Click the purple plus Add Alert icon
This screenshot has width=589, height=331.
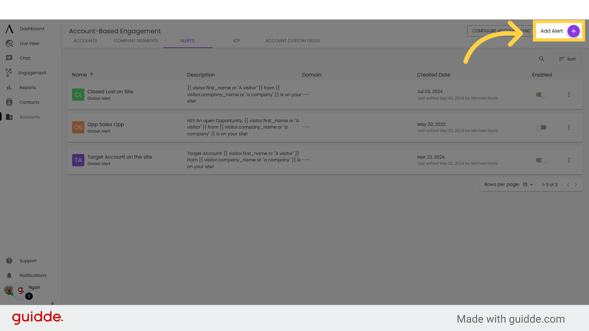tap(573, 31)
